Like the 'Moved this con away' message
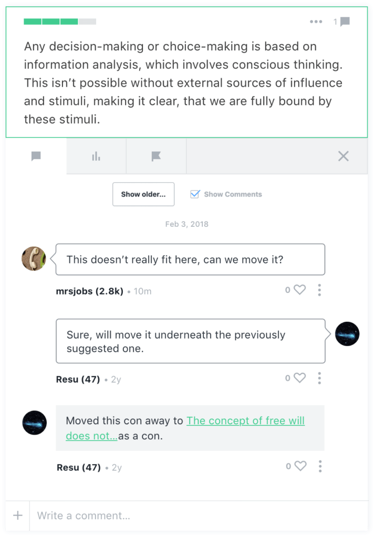 [x=299, y=466]
